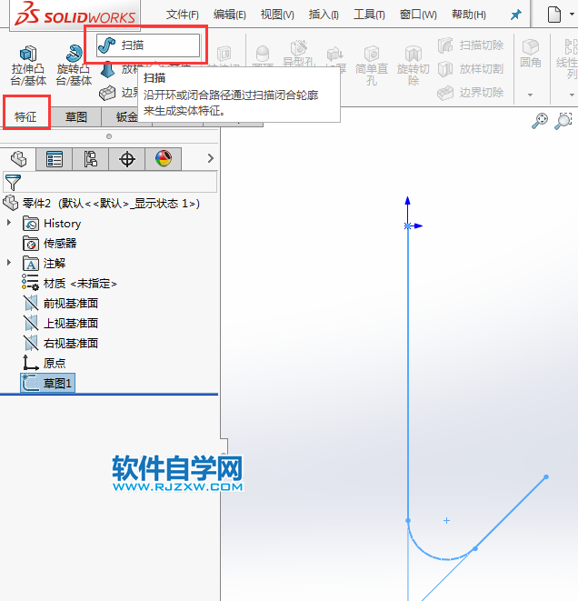Expand the 注解 (Annotations) tree node

tap(9, 263)
